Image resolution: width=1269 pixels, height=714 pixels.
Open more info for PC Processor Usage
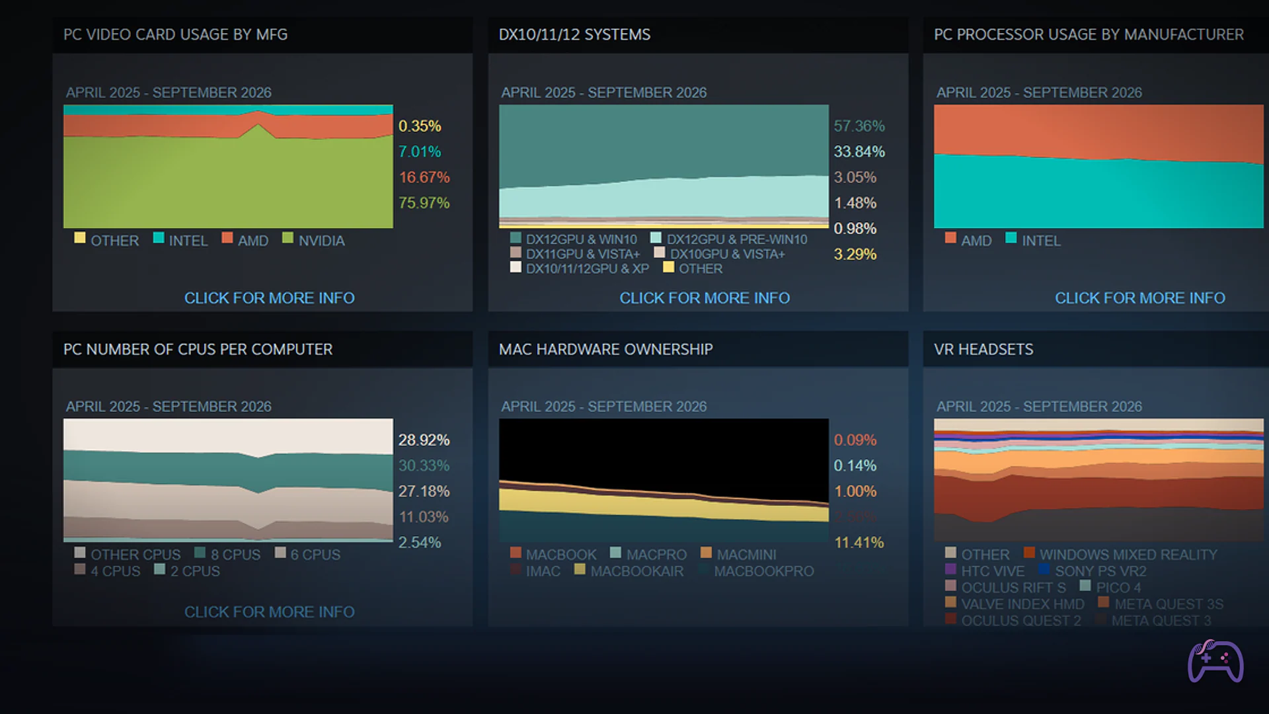pyautogui.click(x=1139, y=298)
